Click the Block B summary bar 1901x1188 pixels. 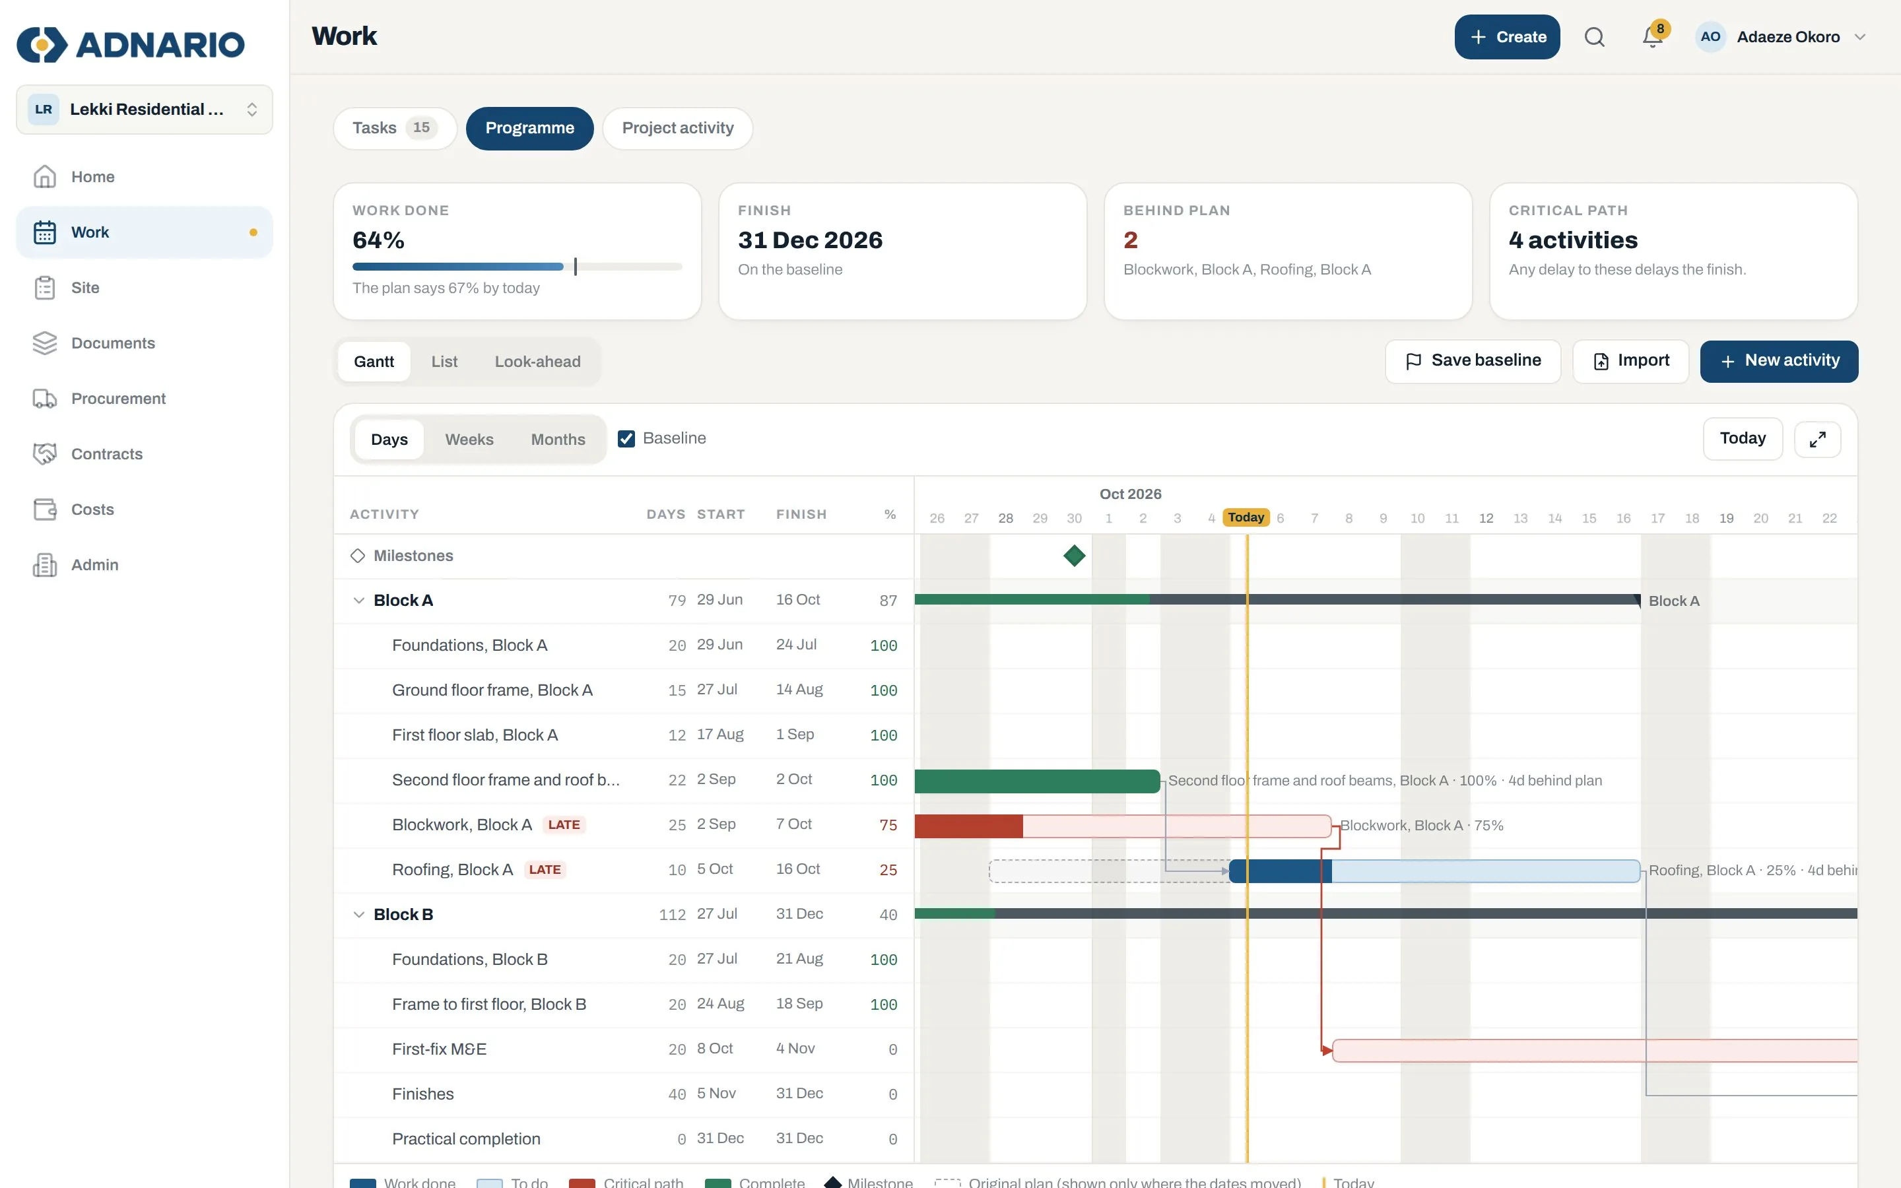[x=1385, y=914]
